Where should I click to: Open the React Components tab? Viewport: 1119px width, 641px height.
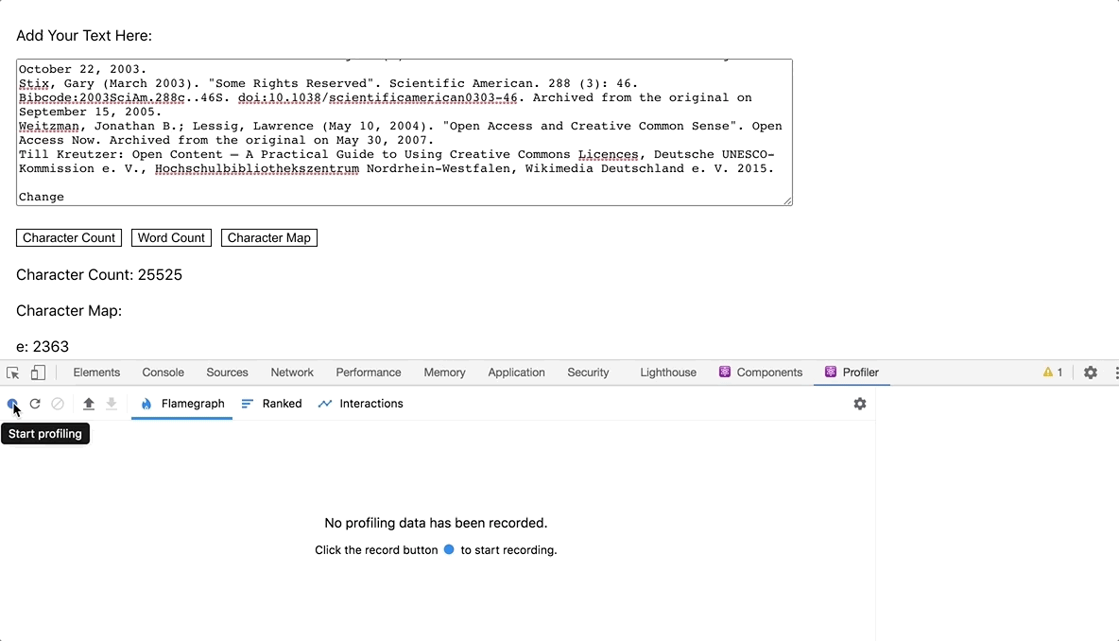click(761, 372)
